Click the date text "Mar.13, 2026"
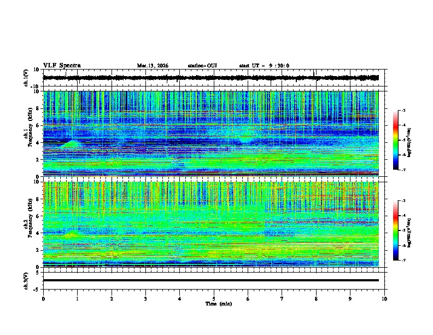 pyautogui.click(x=153, y=66)
